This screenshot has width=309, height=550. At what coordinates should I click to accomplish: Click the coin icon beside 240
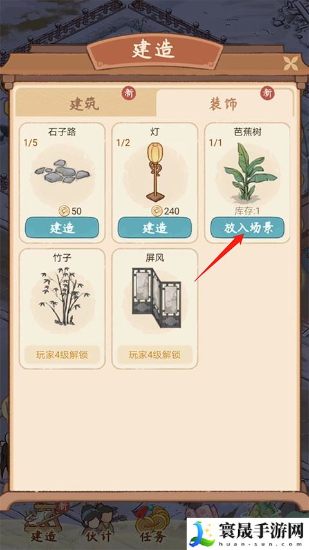156,211
